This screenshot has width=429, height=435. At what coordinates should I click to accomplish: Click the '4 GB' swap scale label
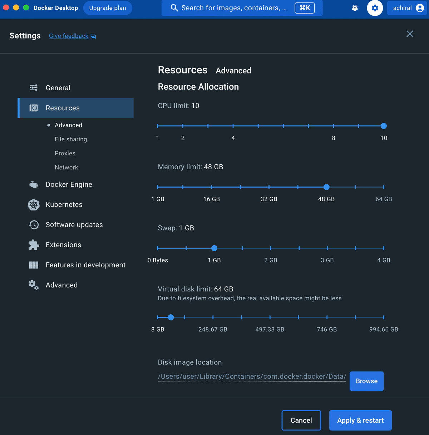coord(384,260)
